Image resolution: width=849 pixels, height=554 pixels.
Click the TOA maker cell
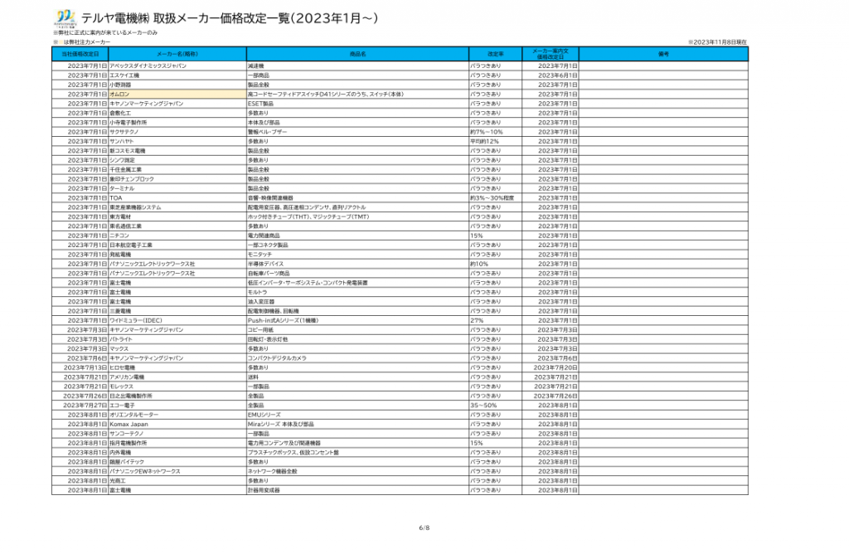177,198
